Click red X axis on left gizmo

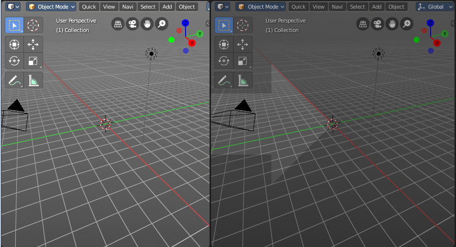[x=192, y=43]
